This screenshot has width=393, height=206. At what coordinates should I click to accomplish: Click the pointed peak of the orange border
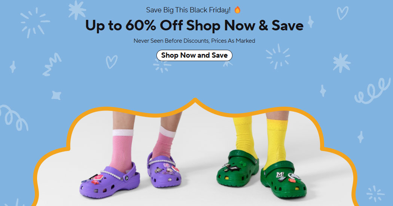tap(195, 100)
